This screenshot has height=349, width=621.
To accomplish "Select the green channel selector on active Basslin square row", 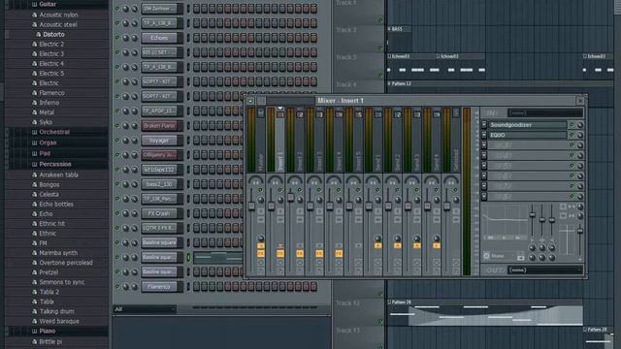I will (x=188, y=258).
